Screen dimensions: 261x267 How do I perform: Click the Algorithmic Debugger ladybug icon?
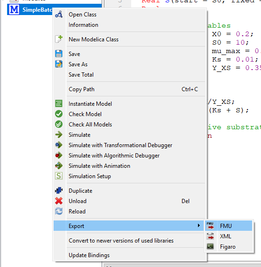tap(59, 155)
